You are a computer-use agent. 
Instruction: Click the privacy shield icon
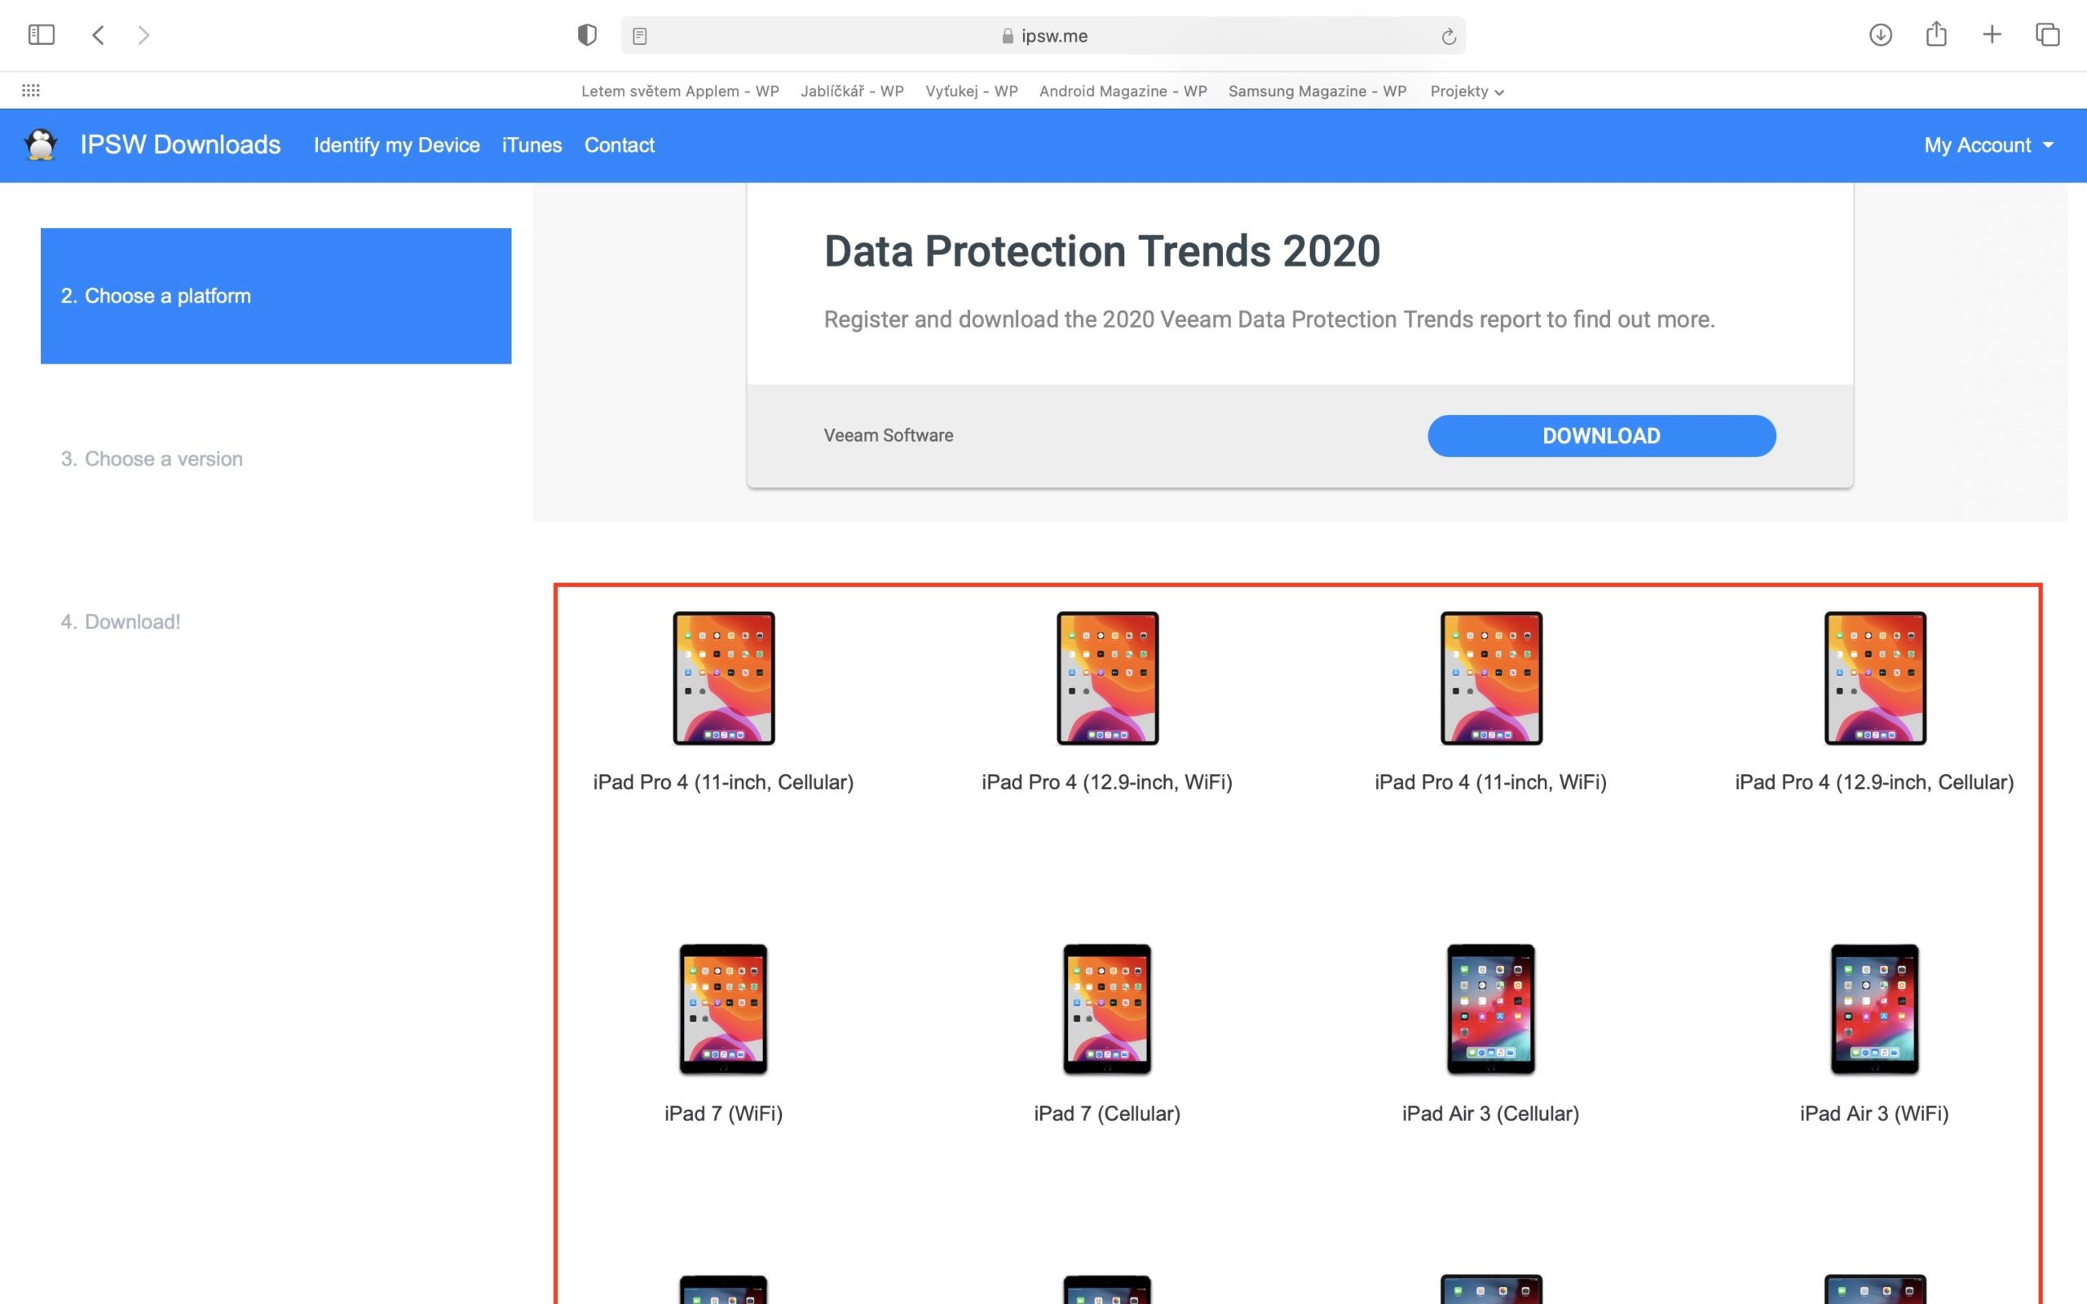point(586,34)
